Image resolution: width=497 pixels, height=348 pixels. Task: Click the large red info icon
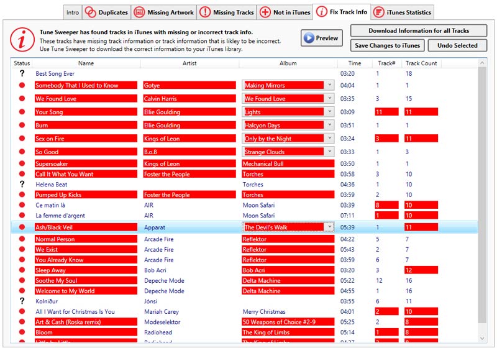coord(22,40)
